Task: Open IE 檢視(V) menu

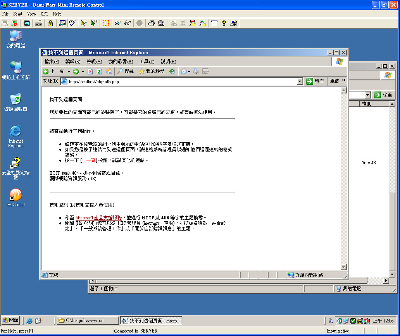Action: (x=94, y=62)
